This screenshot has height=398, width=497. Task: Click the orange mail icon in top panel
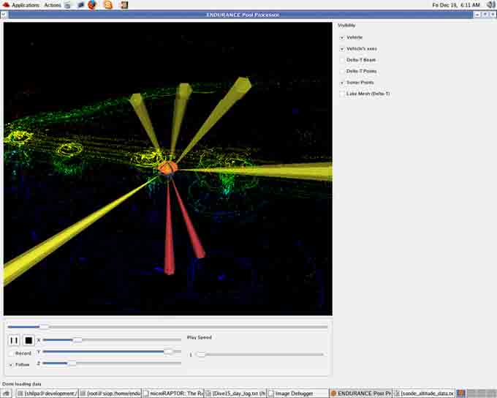(107, 5)
